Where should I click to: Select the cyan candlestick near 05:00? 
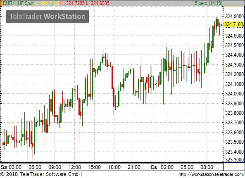pos(187,74)
